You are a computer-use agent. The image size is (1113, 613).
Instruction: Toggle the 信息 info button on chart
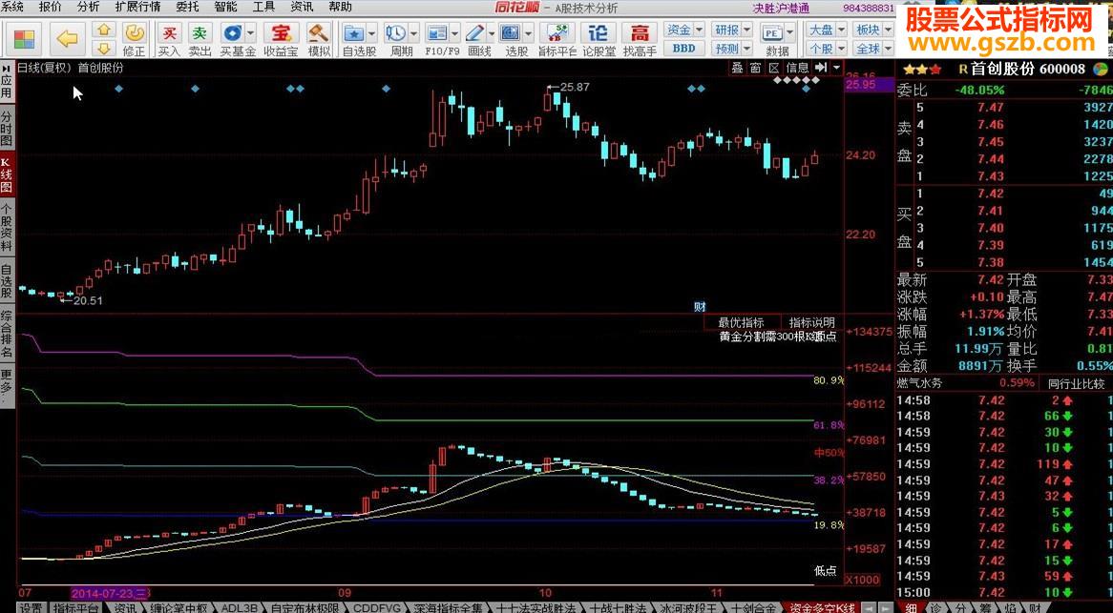(x=797, y=68)
